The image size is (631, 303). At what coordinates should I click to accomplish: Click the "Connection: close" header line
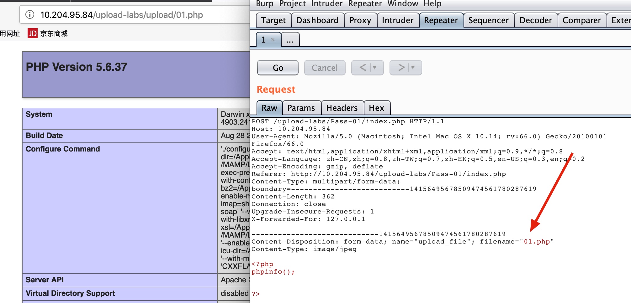pyautogui.click(x=289, y=204)
